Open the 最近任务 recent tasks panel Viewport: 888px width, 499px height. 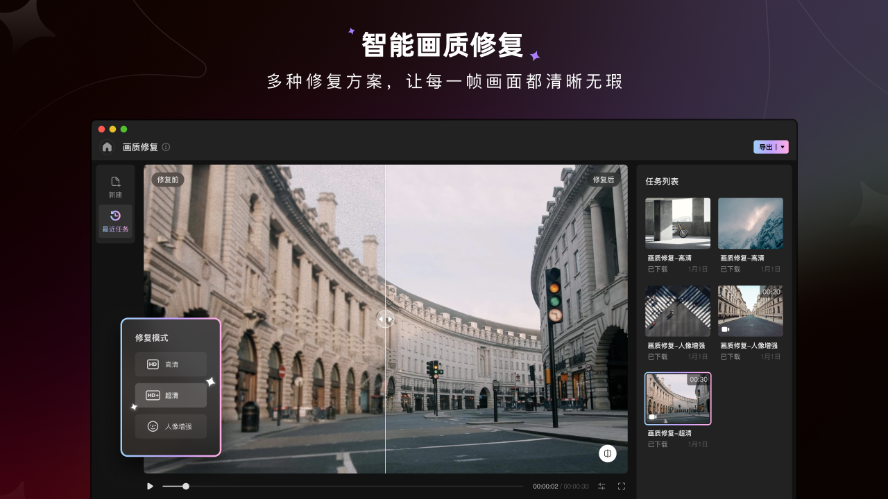[x=115, y=222]
